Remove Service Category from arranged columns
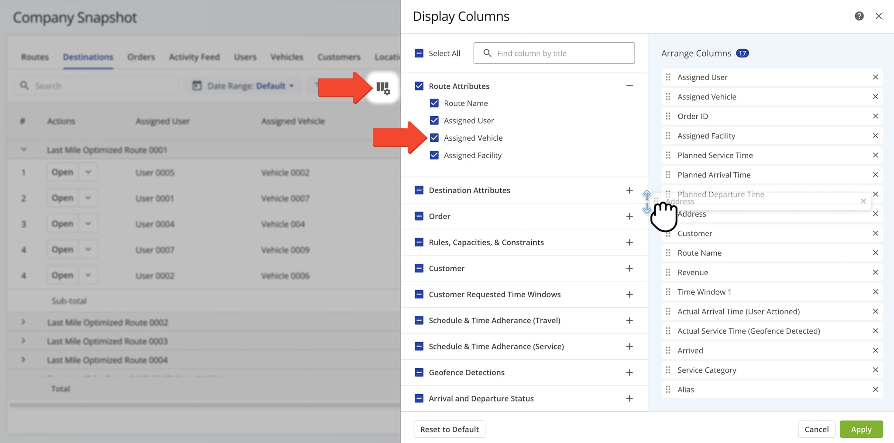The width and height of the screenshot is (894, 443). [x=875, y=370]
